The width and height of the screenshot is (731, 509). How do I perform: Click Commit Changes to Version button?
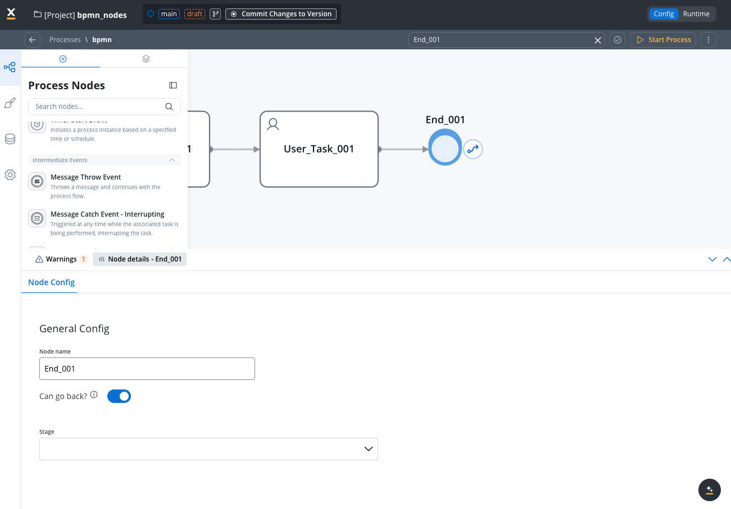point(281,14)
